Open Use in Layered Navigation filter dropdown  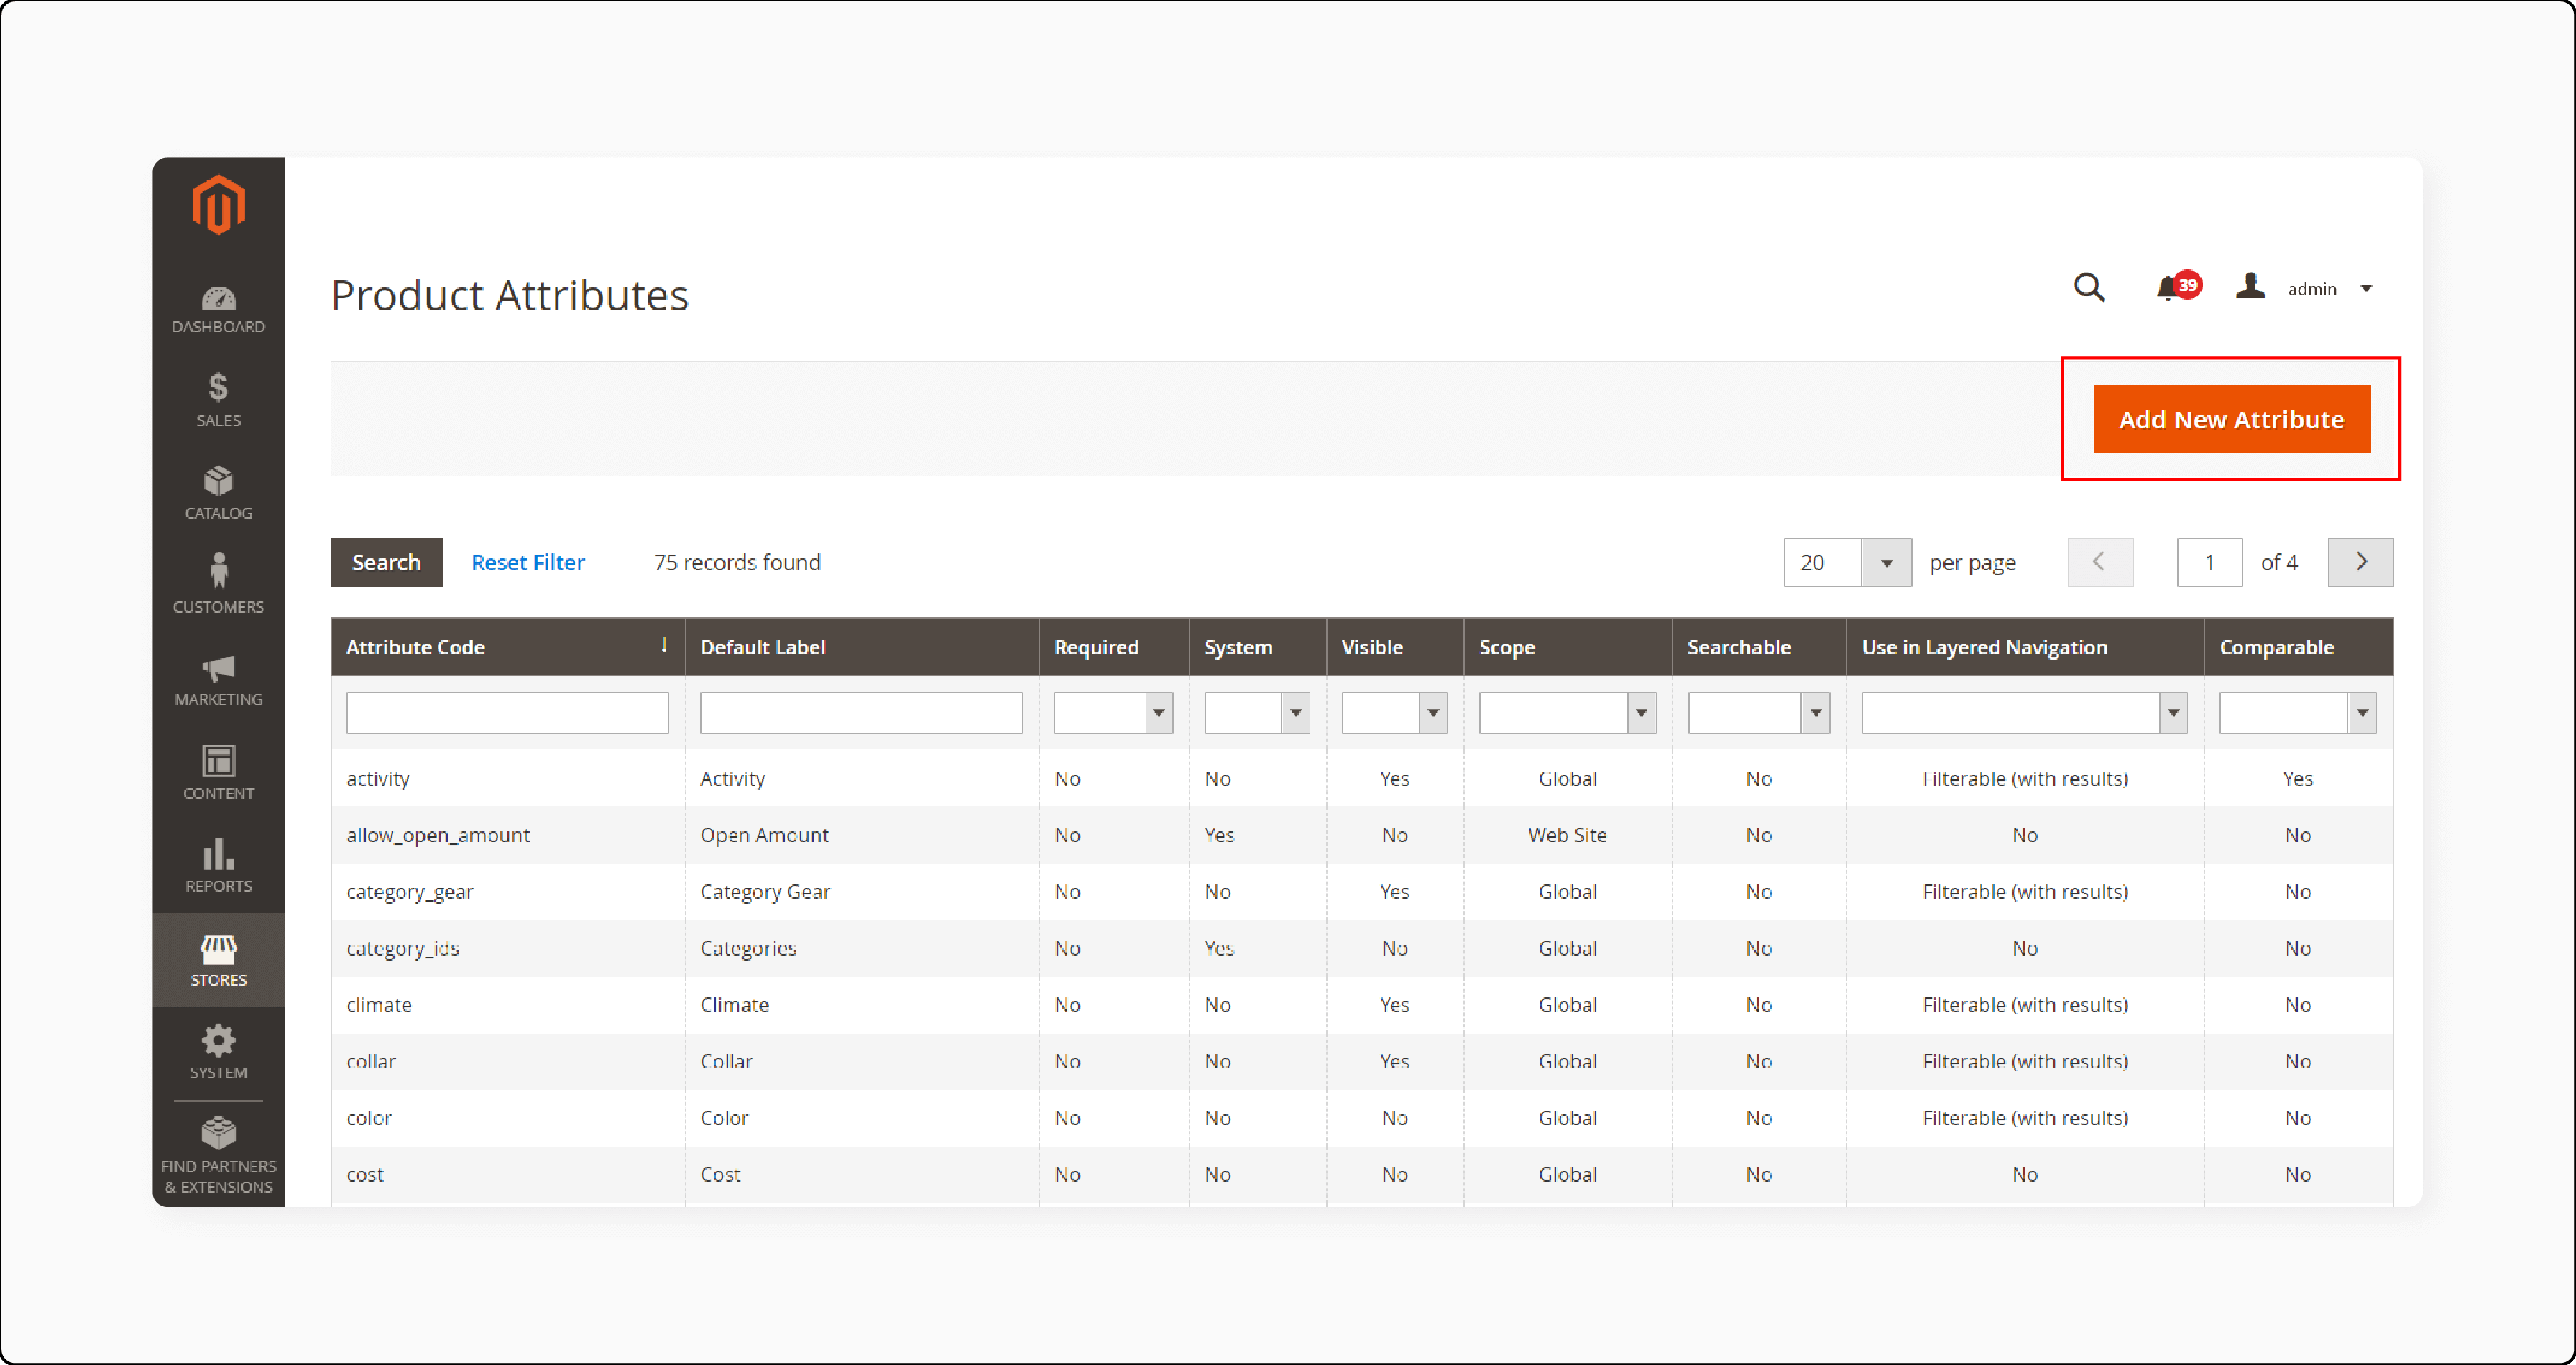(2024, 713)
